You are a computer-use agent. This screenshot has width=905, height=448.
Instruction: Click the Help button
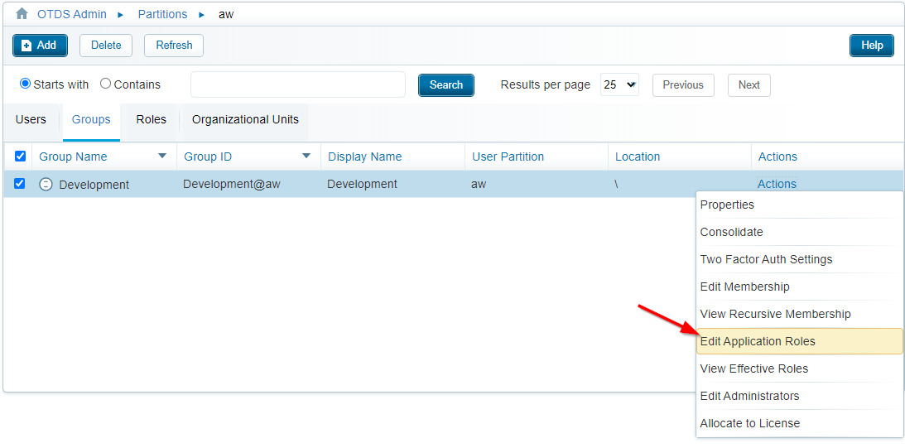click(871, 46)
